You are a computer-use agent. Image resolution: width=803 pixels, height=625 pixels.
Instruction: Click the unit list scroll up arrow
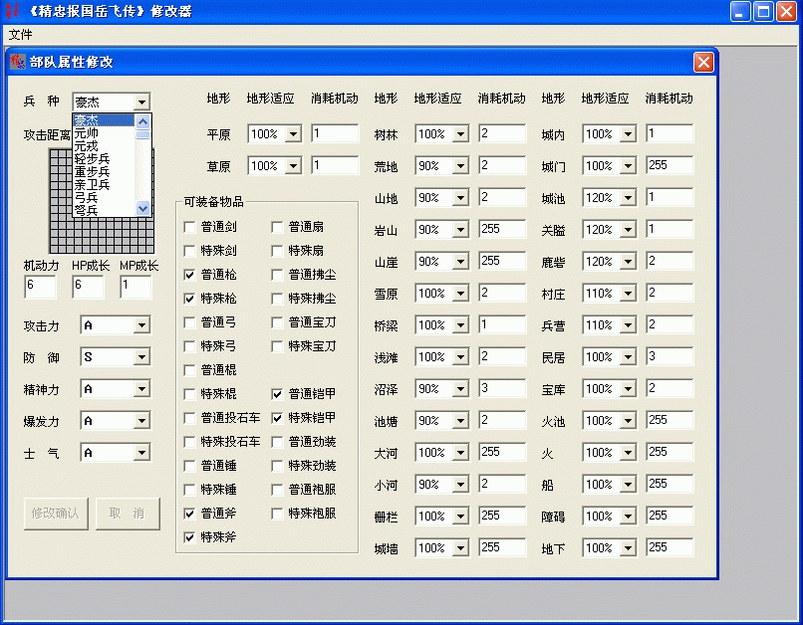pyautogui.click(x=142, y=121)
